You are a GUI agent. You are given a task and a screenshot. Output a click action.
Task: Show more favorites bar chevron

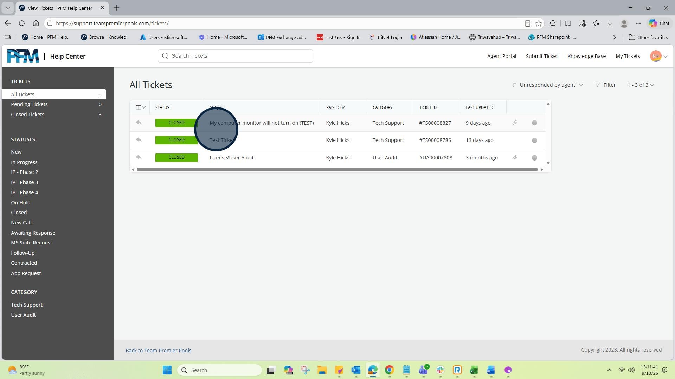(x=614, y=37)
